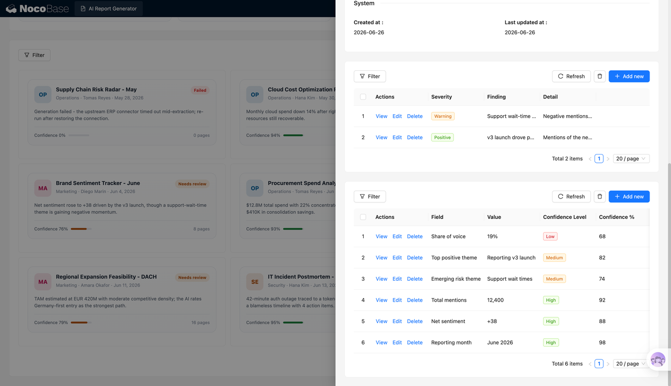Click Add new above the Field/Value table
Viewport: 671px width, 386px height.
click(x=629, y=196)
